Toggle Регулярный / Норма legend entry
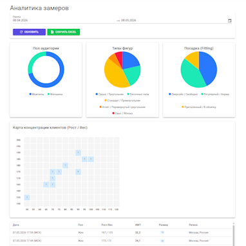 click(x=215, y=94)
